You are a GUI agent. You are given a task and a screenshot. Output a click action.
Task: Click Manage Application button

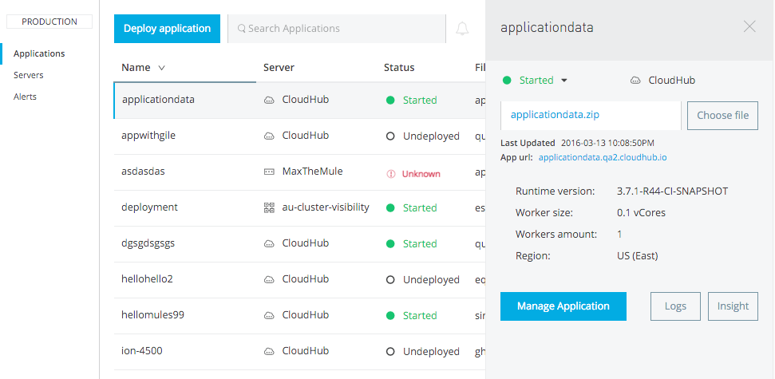tap(563, 306)
